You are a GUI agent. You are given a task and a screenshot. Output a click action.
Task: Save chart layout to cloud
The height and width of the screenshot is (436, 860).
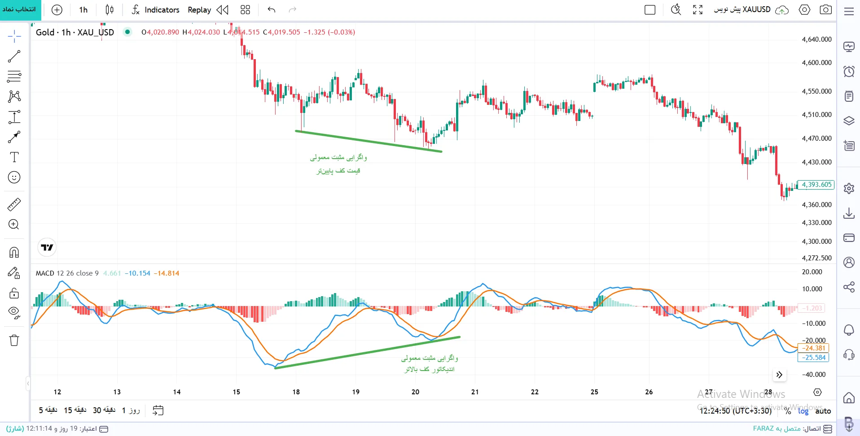pyautogui.click(x=782, y=10)
